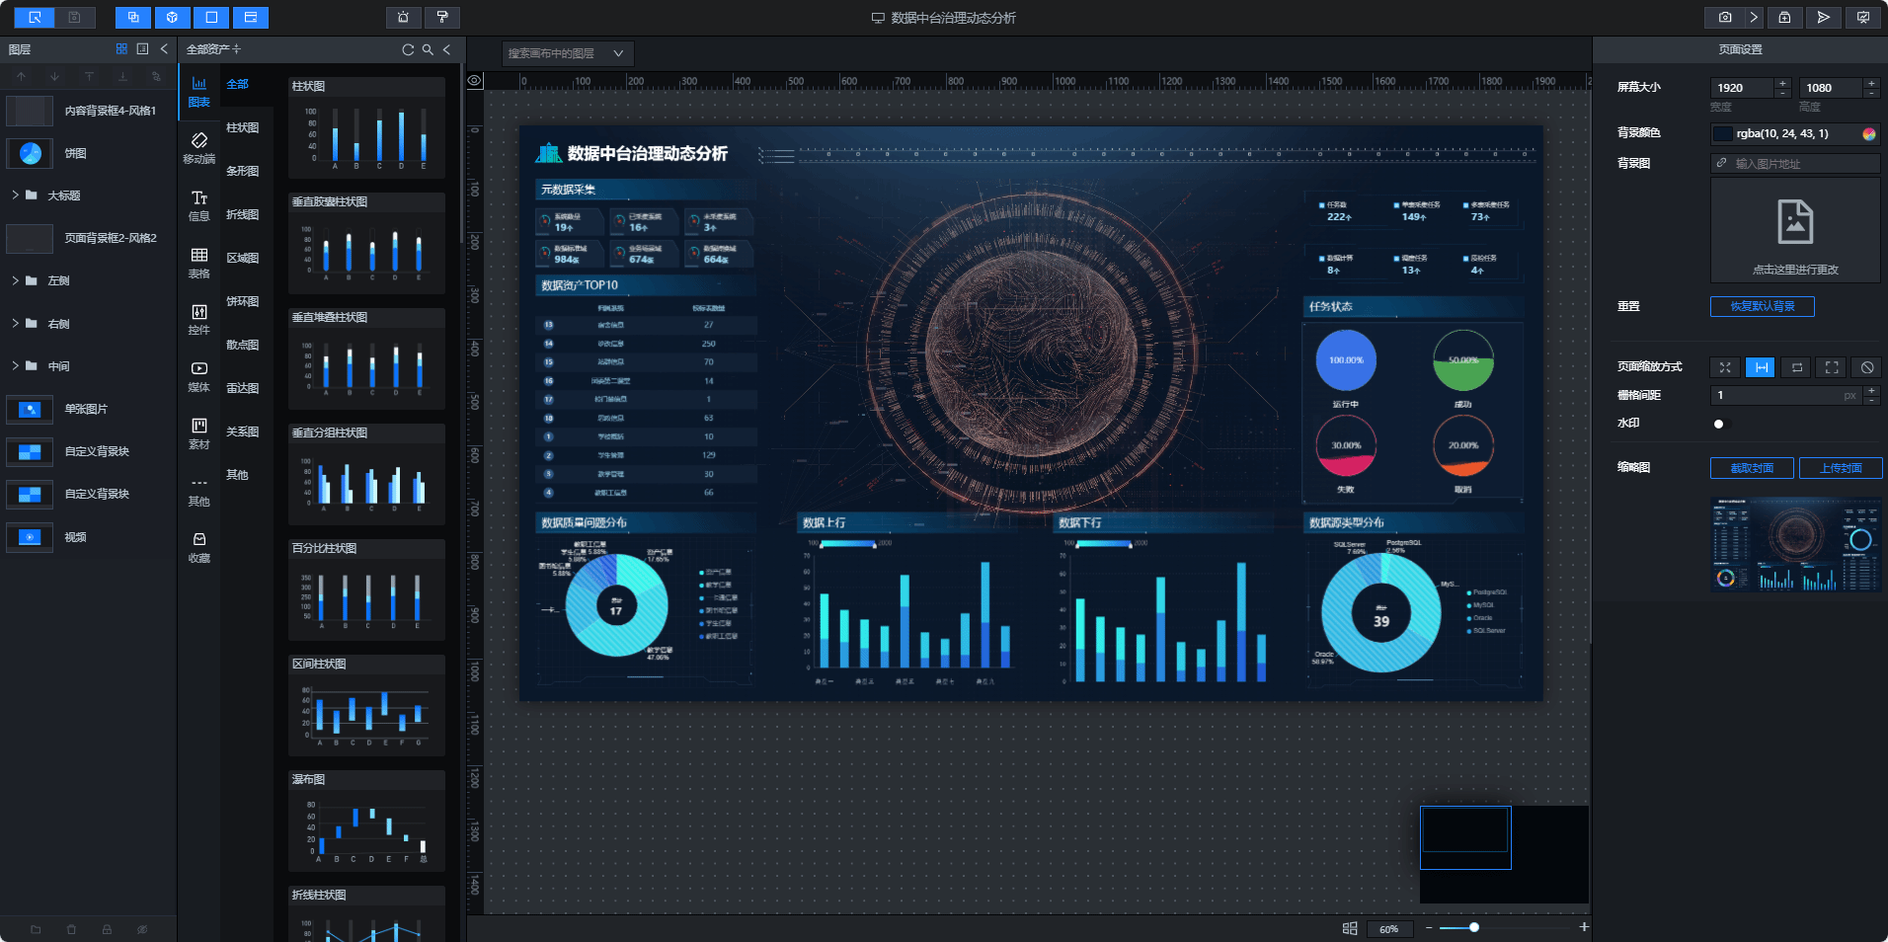Screen dimensions: 1888x942
Task: Select the no-scaling page zoom mode option
Action: pyautogui.click(x=1866, y=367)
